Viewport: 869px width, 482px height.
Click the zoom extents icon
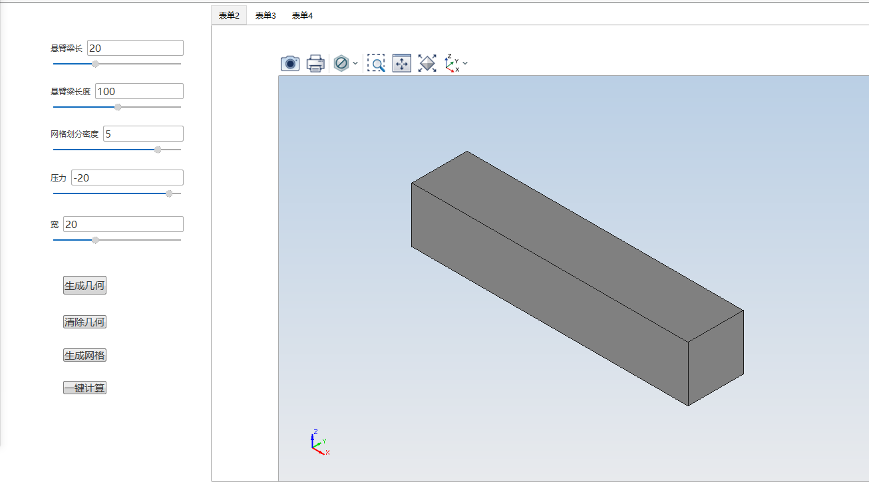click(427, 63)
